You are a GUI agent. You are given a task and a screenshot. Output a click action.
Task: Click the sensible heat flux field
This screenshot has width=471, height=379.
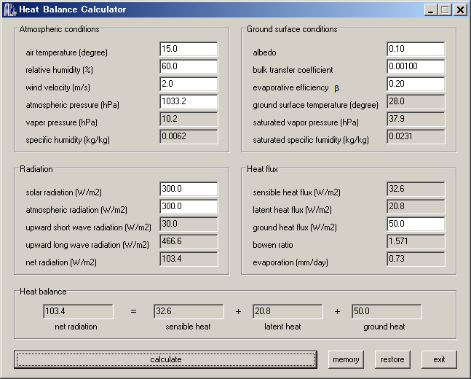point(416,189)
